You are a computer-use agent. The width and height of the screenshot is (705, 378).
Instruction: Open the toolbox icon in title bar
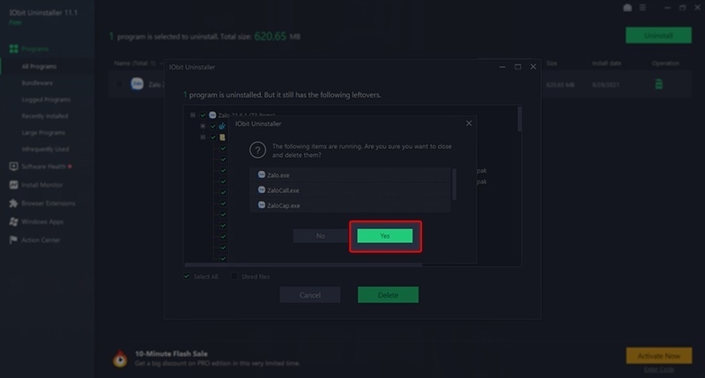pyautogui.click(x=627, y=7)
